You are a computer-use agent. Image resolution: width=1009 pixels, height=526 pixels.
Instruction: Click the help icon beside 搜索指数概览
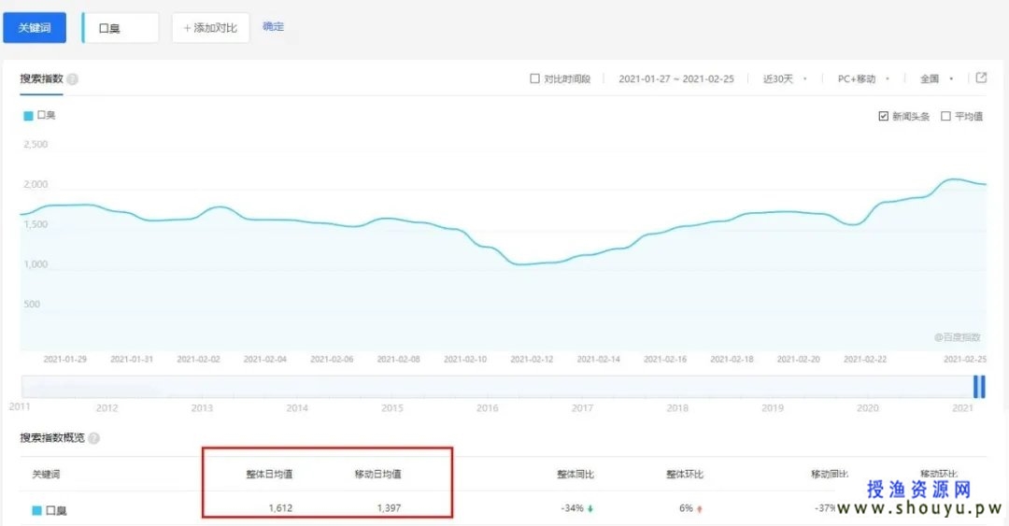(x=93, y=438)
